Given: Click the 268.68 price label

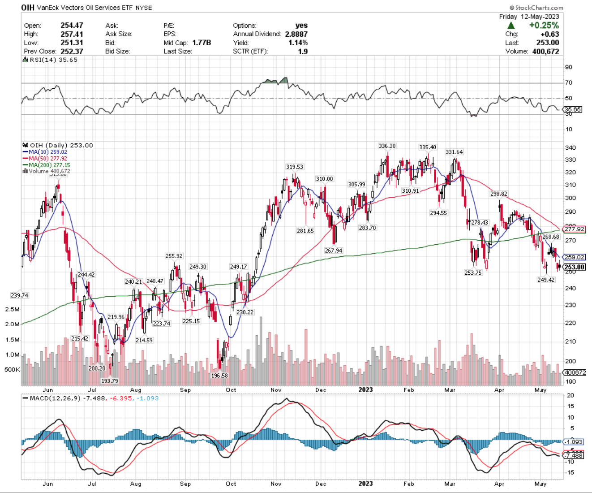Looking at the screenshot, I should [551, 237].
